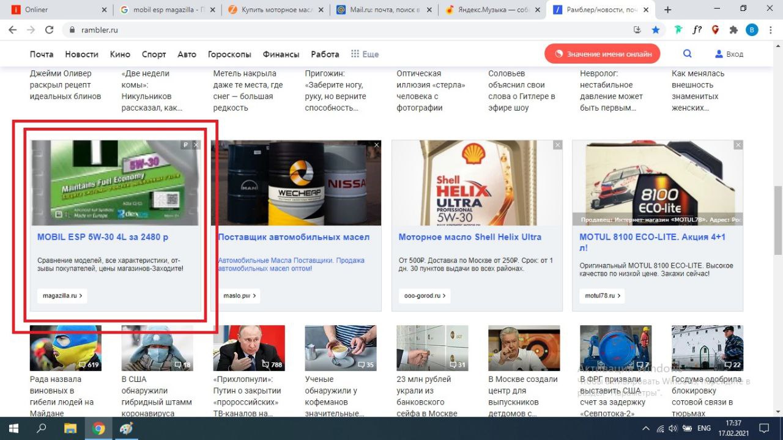Screen dimensions: 783x440
Task: Close the WECHEAP oil barrels ad
Action: click(x=377, y=145)
